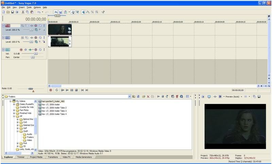Screen dimensions: 272x164
Task: Copy preview snapshot to clipboard
Action: [x=254, y=97]
